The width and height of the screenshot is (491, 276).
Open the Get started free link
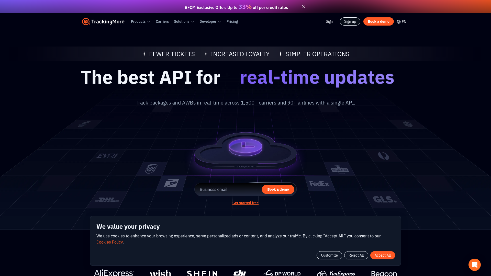(245, 203)
